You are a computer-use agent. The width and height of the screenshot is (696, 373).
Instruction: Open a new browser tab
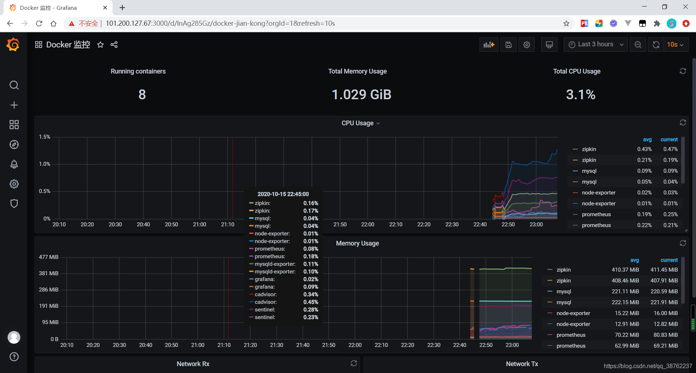[123, 8]
